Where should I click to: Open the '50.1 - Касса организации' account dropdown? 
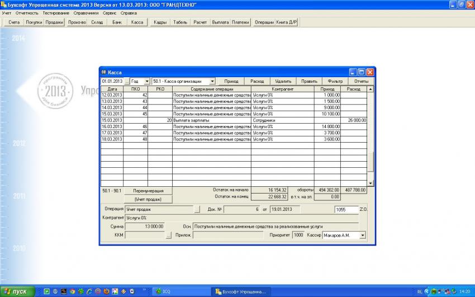point(212,81)
